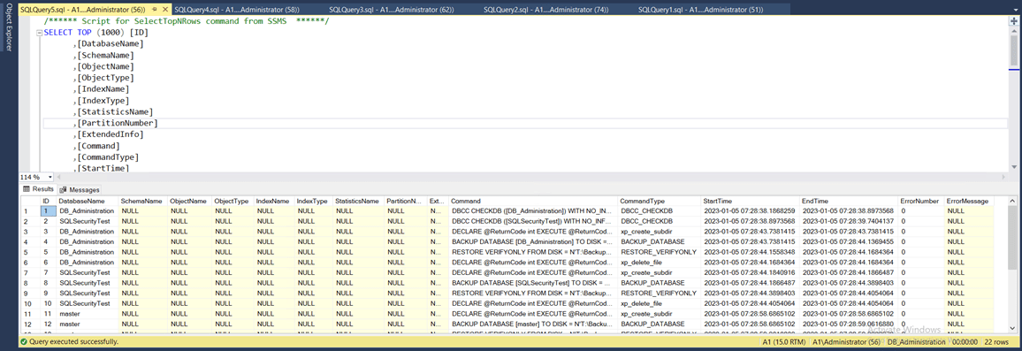Click the [CommandType] line in editor
Image resolution: width=1022 pixels, height=351 pixels.
[x=107, y=157]
